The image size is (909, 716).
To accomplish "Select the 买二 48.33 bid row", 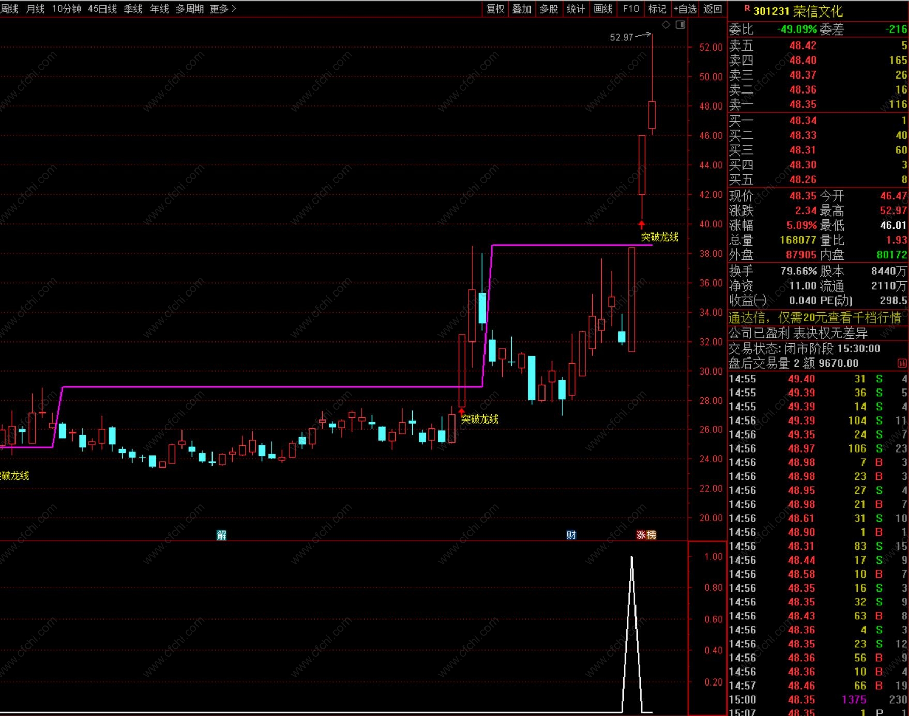I will point(817,135).
